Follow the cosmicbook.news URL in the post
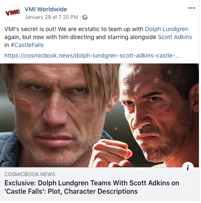This screenshot has width=201, height=203. pos(92,55)
